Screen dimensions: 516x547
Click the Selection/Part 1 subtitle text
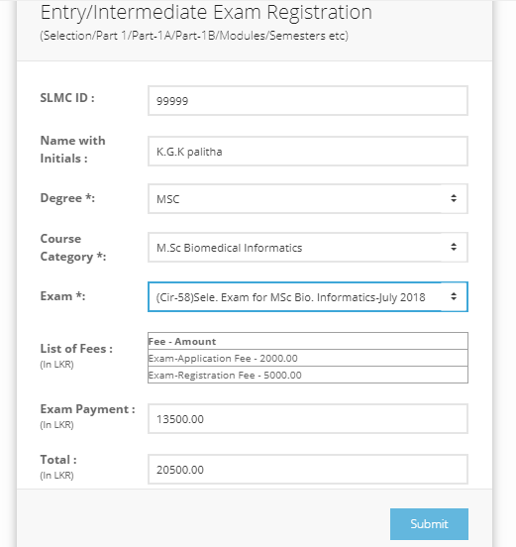tap(194, 36)
